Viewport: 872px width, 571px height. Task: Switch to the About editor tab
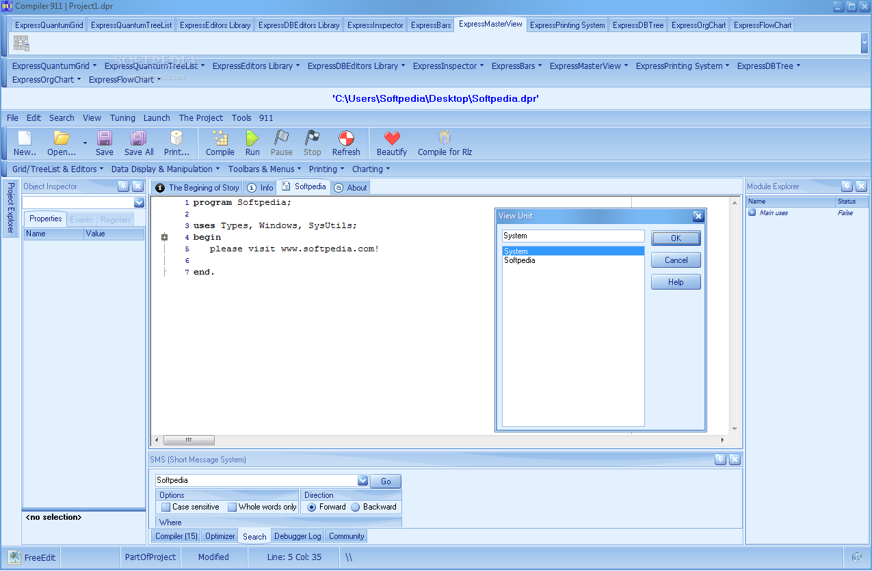[351, 187]
